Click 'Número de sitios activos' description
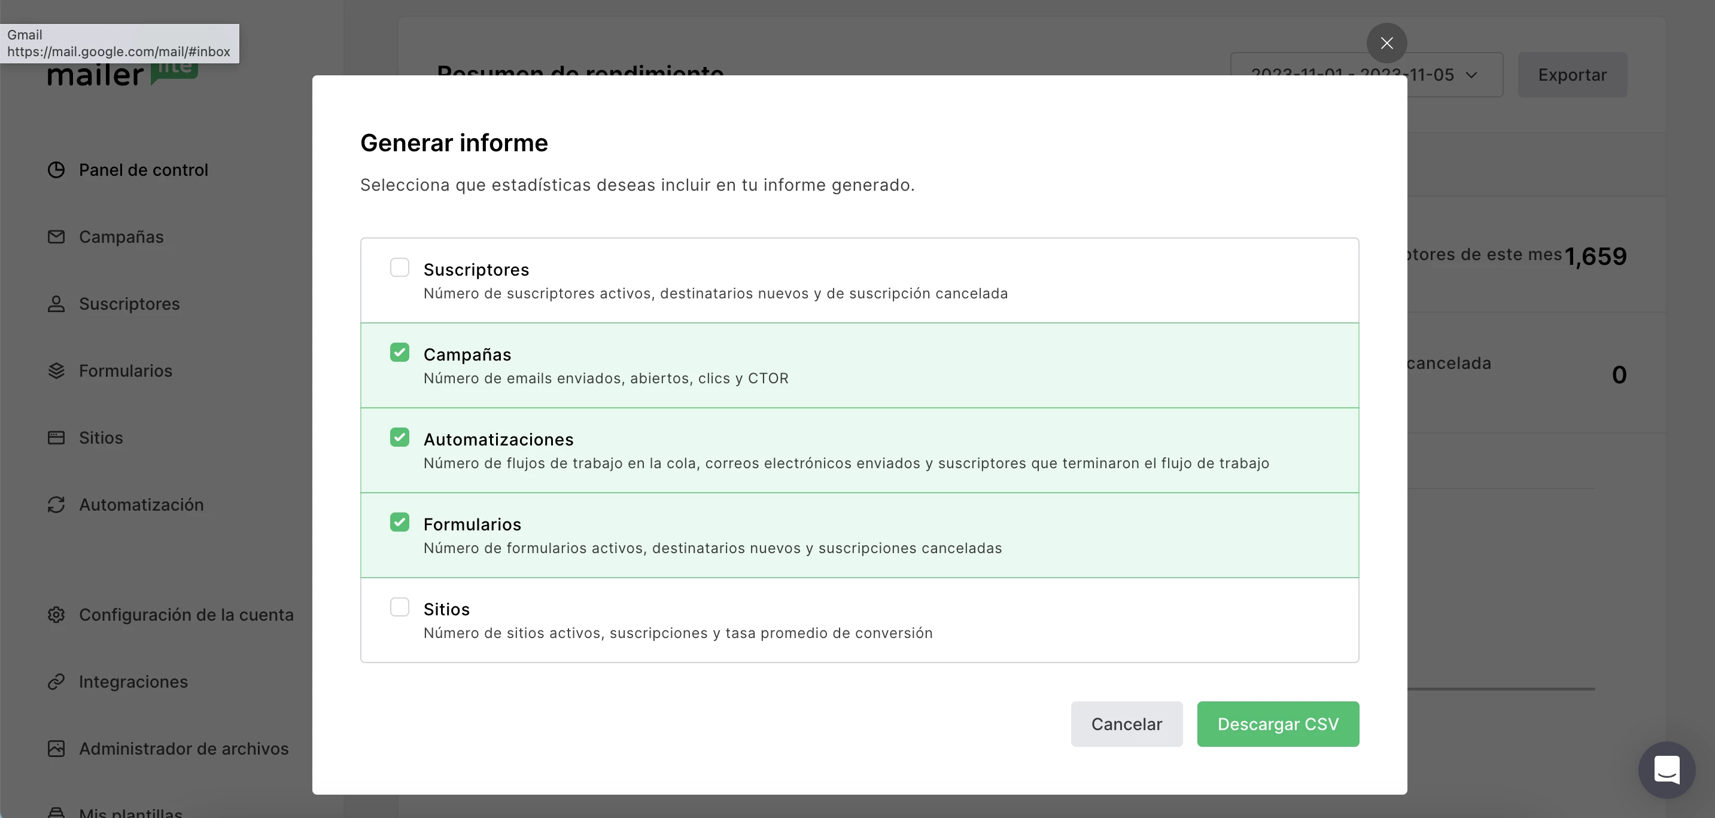Viewport: 1715px width, 818px height. 678,633
